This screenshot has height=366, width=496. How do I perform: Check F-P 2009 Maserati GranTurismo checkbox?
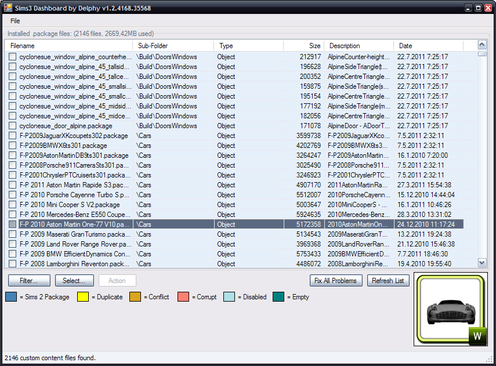click(x=12, y=234)
